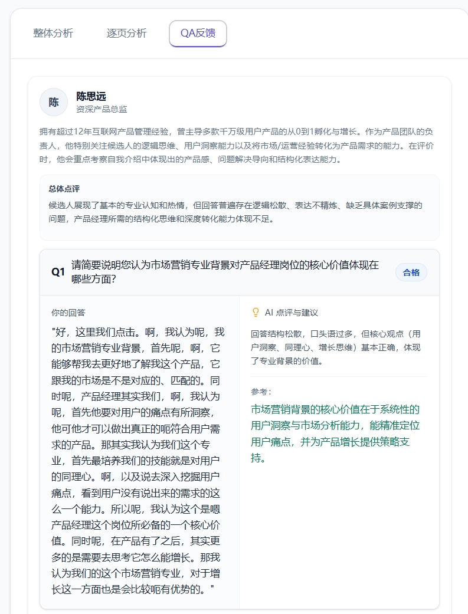
Task: Click the Q1 question text about 市场营销专业背景
Action: click(x=225, y=272)
